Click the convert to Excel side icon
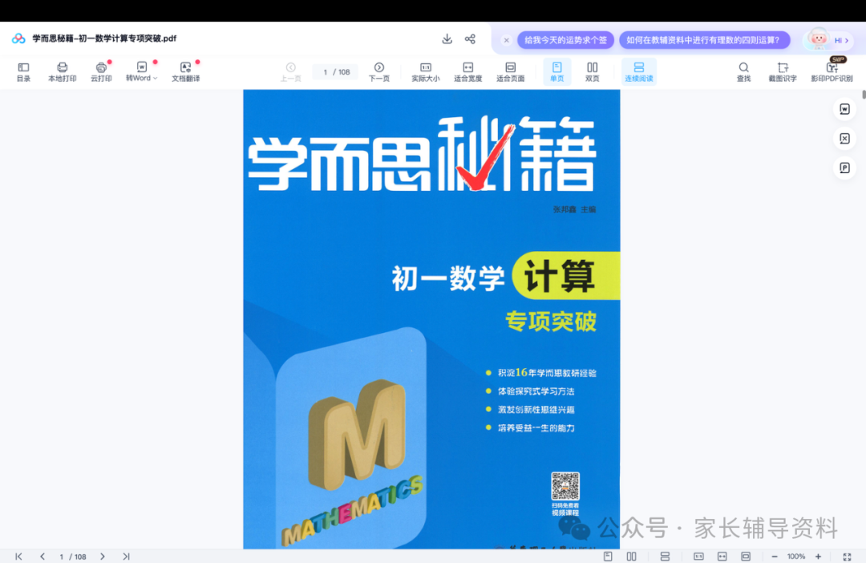The width and height of the screenshot is (866, 563). pos(844,138)
